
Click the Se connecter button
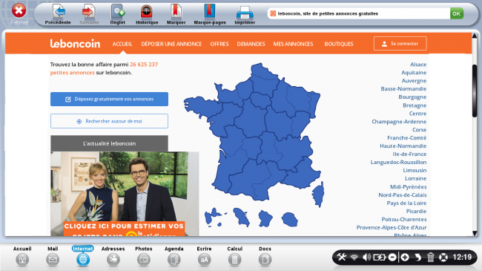click(400, 43)
